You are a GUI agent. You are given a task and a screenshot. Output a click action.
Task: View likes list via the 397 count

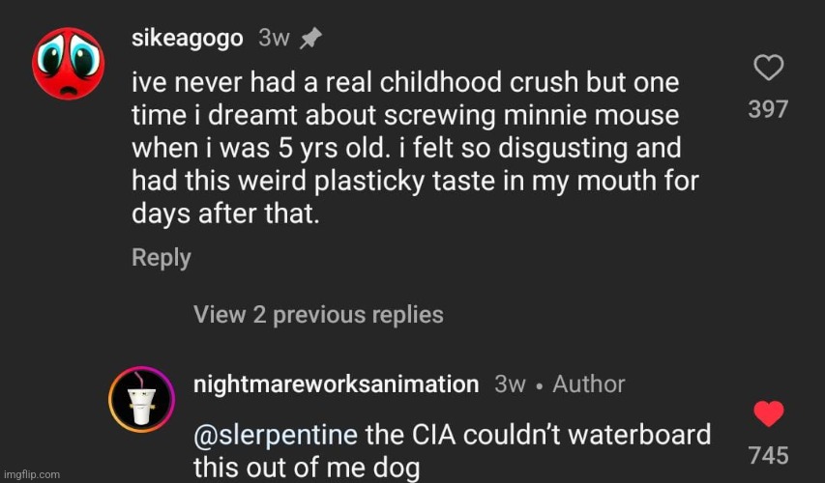[768, 109]
